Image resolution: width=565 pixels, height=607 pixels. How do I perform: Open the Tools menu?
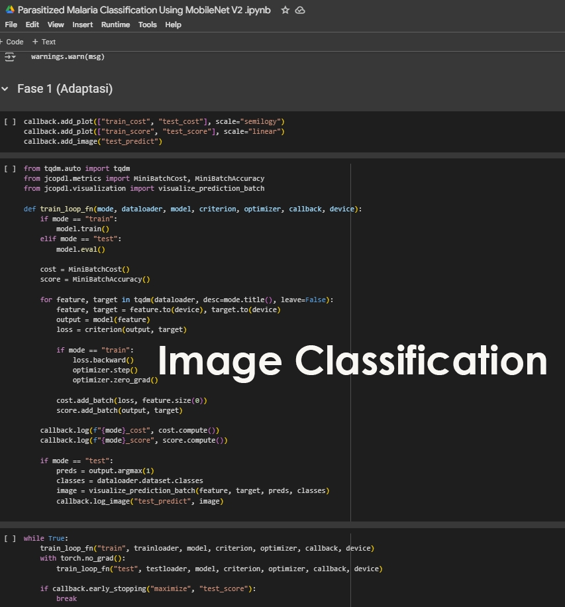[148, 25]
